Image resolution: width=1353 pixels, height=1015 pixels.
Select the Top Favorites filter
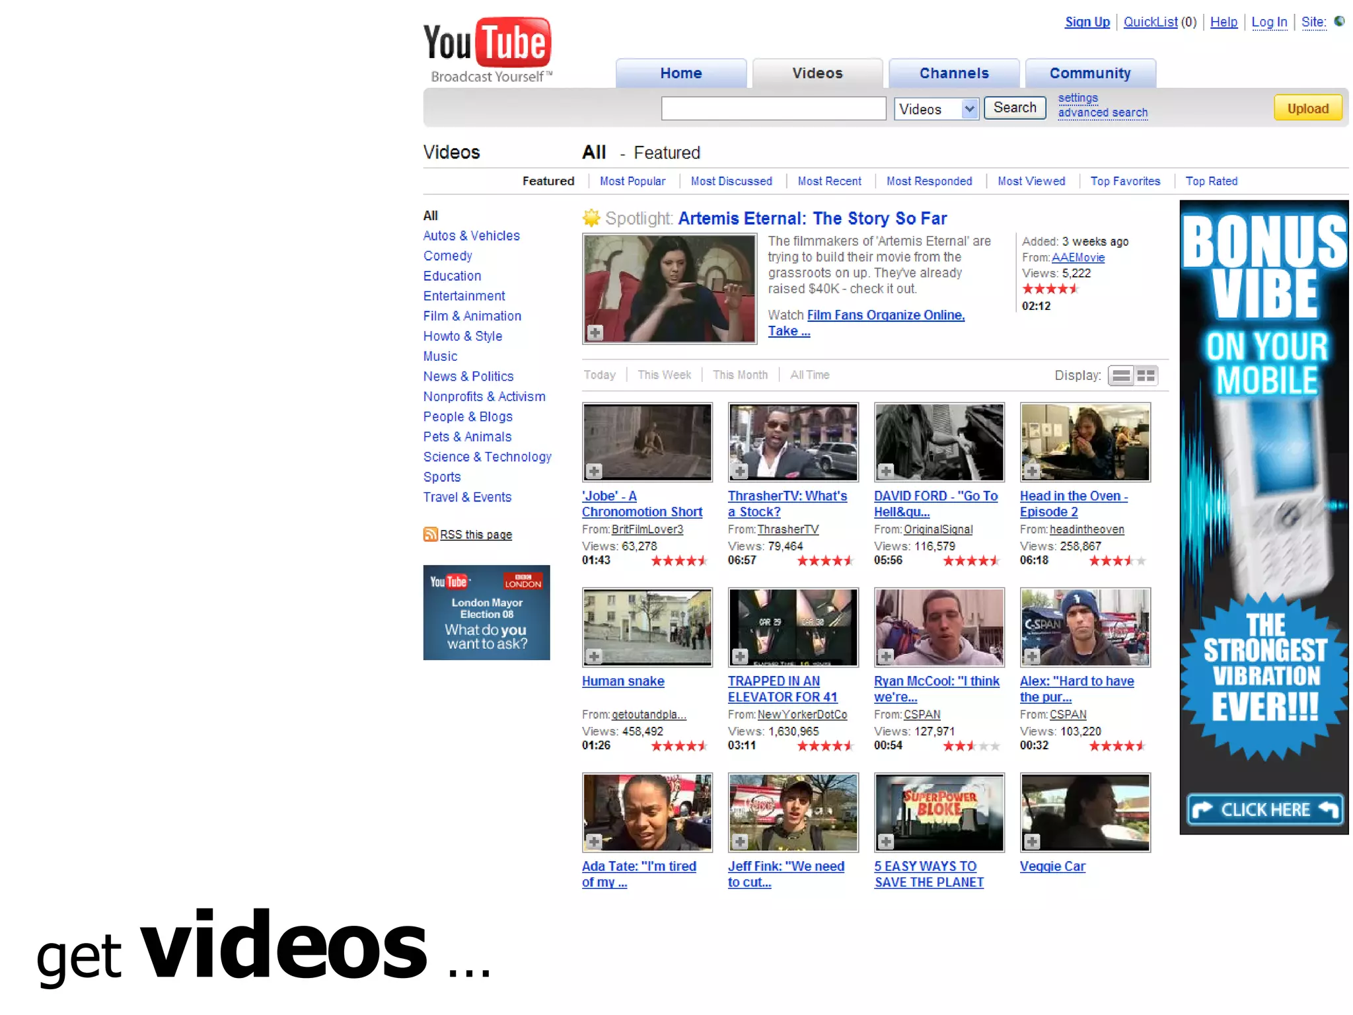pyautogui.click(x=1125, y=181)
